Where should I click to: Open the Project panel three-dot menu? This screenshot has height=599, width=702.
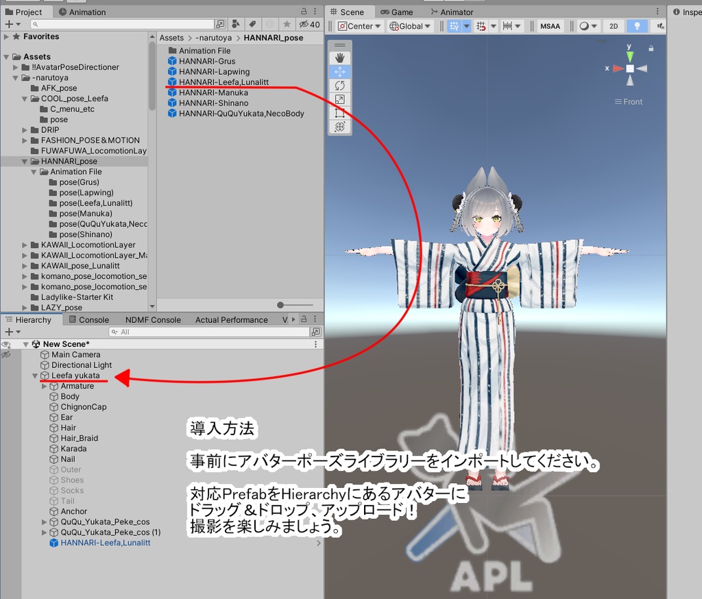click(315, 12)
